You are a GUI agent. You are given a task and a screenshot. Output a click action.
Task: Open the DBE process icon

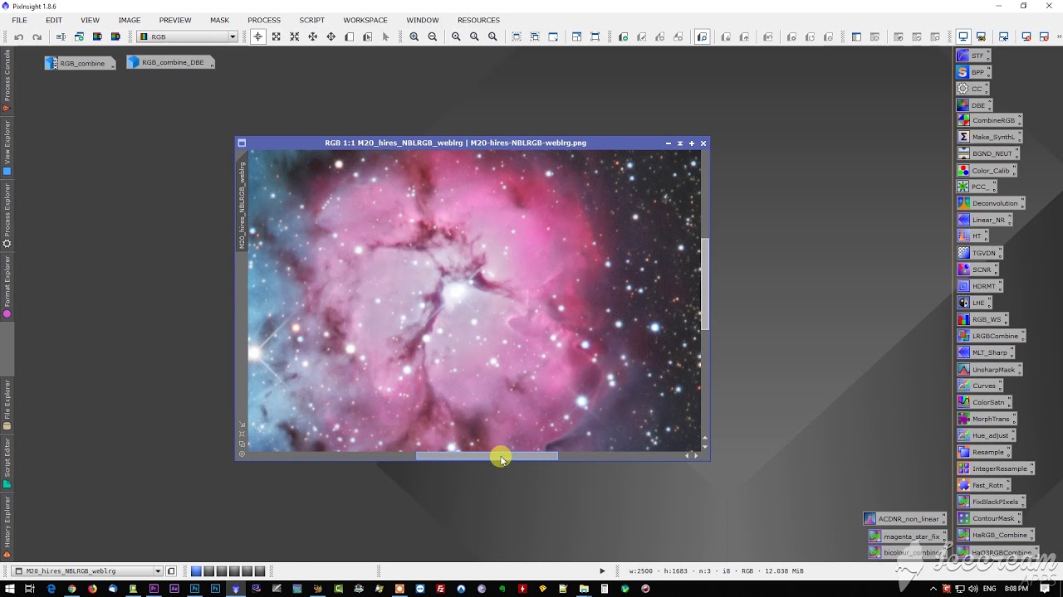(973, 105)
